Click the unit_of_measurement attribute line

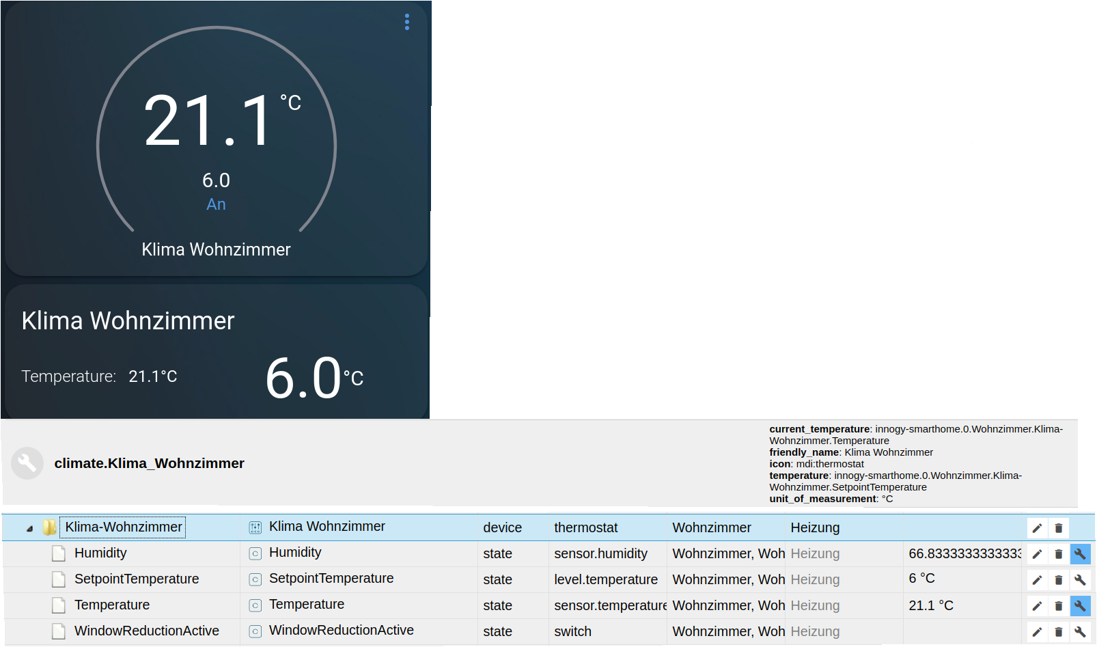[x=831, y=499]
